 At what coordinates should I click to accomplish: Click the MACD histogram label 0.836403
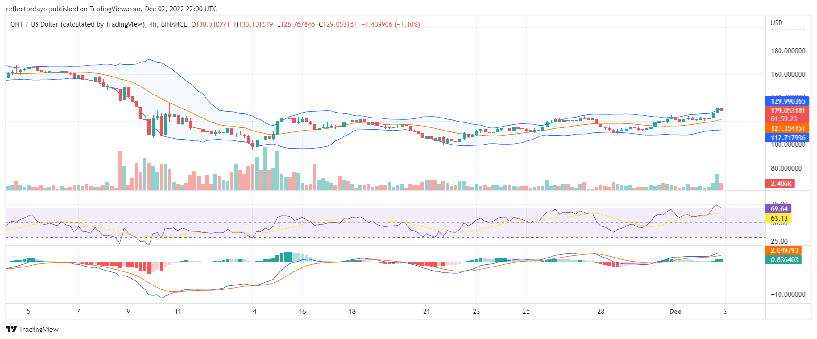coord(784,260)
